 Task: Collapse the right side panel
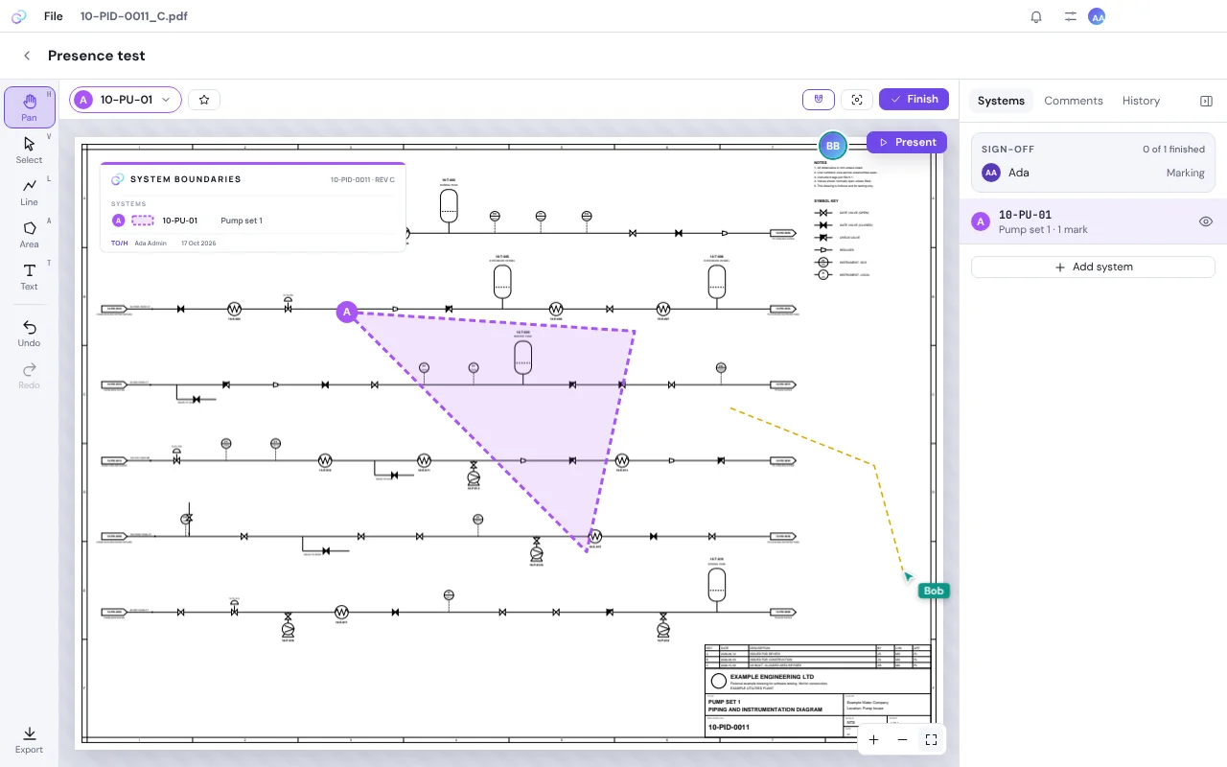(1206, 101)
